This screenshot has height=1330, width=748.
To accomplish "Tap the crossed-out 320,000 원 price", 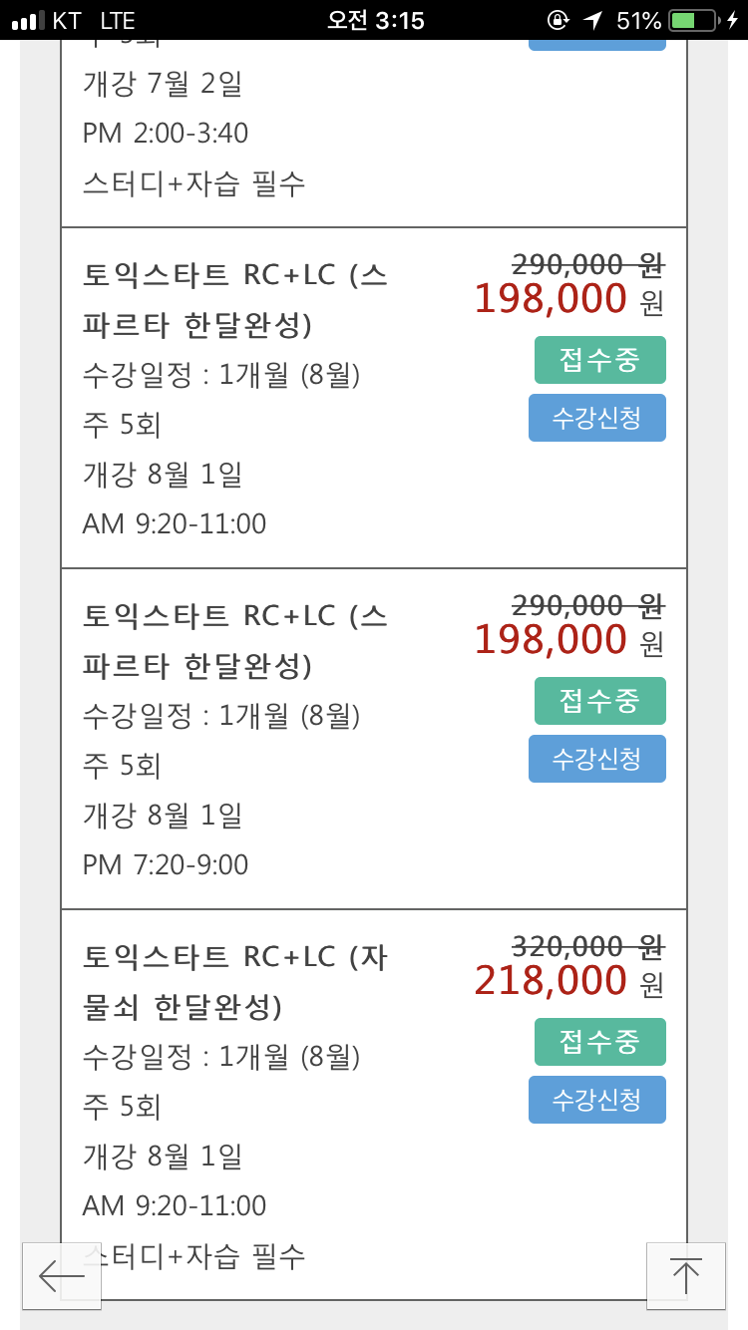I will coord(587,944).
